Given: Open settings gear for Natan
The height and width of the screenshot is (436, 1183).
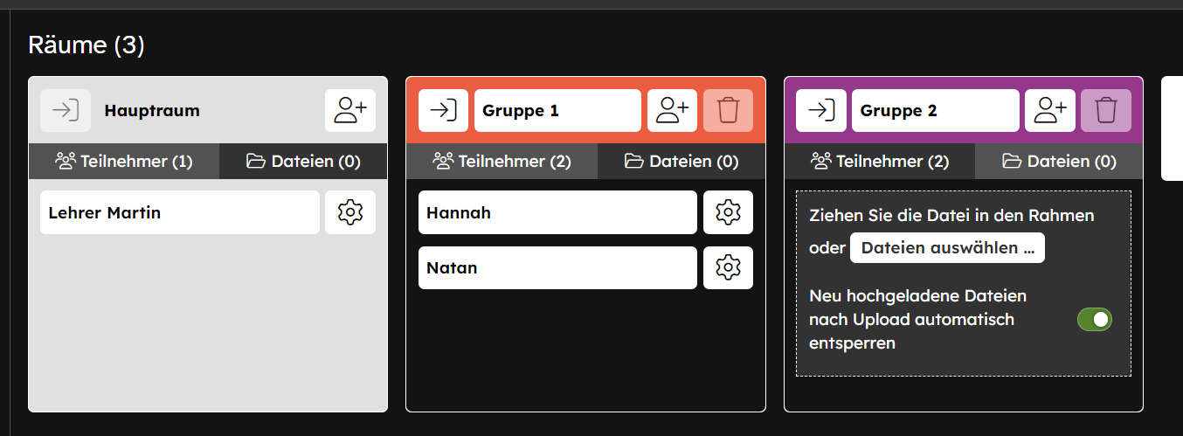Looking at the screenshot, I should (x=728, y=268).
